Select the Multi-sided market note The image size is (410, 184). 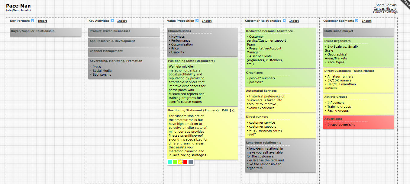click(x=359, y=32)
